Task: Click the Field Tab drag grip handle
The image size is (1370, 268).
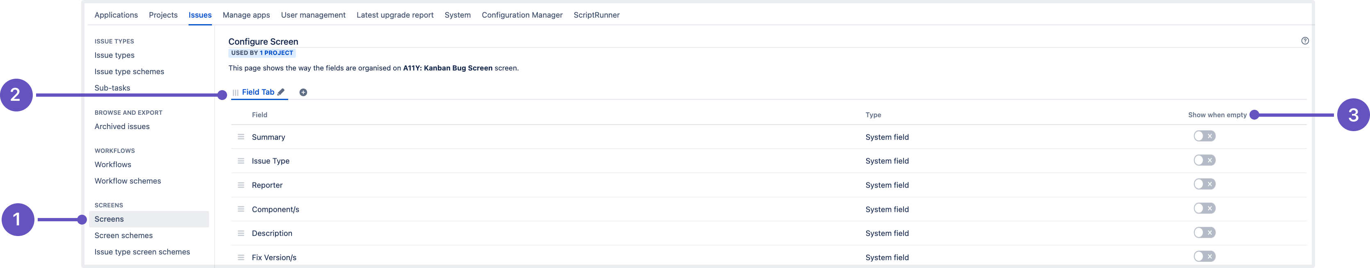Action: tap(235, 93)
